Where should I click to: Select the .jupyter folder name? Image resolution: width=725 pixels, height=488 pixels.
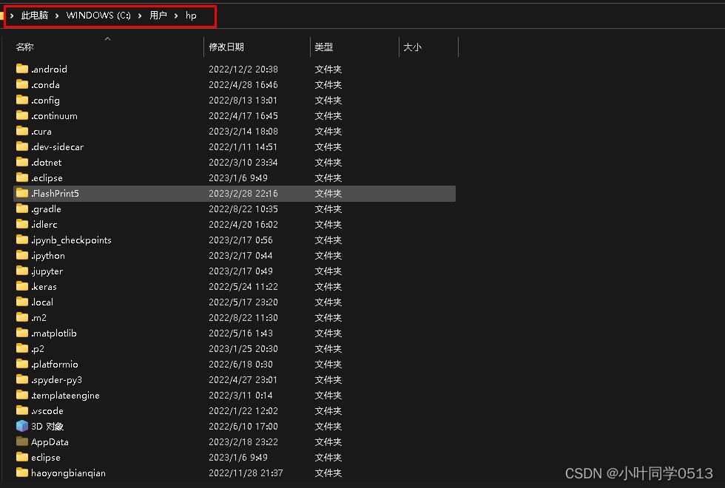(47, 271)
